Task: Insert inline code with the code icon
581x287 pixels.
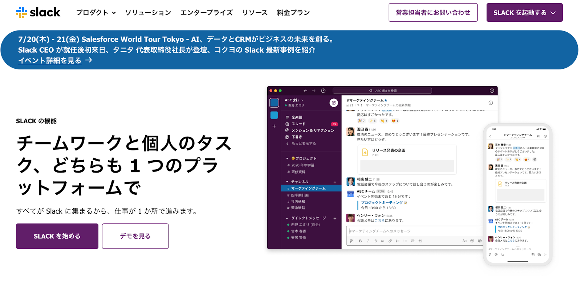Action: (x=383, y=241)
